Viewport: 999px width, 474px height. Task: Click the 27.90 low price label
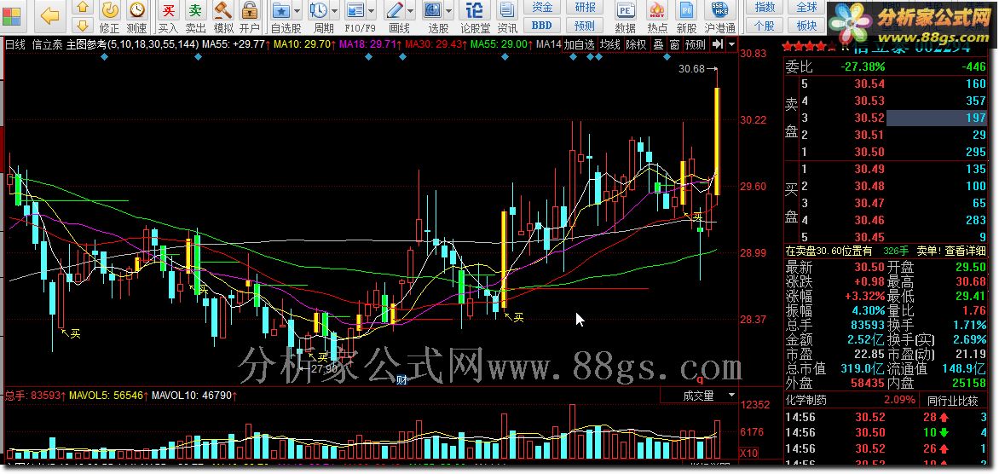[324, 367]
